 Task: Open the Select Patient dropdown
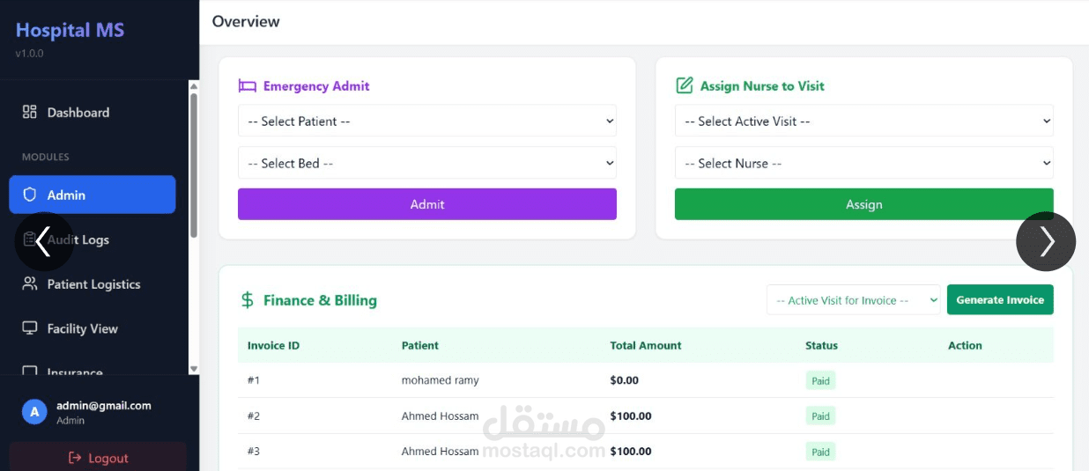(x=426, y=121)
